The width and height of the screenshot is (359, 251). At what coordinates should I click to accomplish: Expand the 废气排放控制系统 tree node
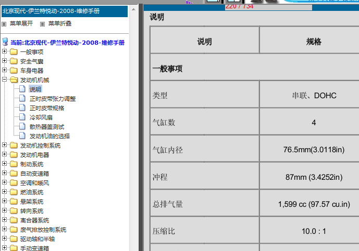pos(4,229)
